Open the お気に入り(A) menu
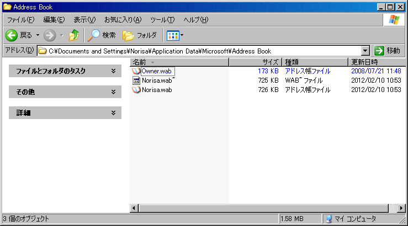This screenshot has width=408, height=226. [x=123, y=20]
